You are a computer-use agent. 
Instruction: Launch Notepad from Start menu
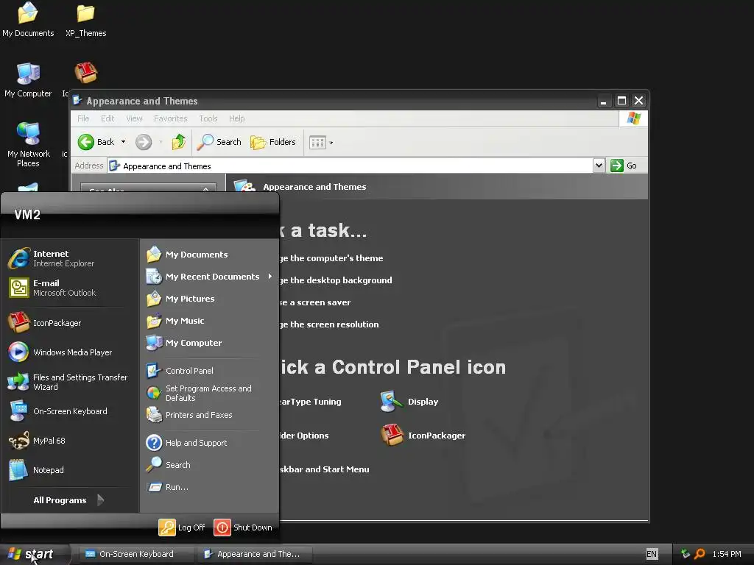(x=36, y=470)
